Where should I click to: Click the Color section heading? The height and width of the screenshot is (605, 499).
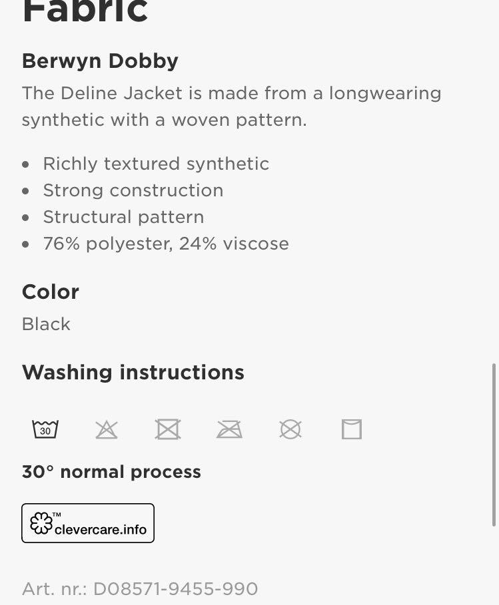[51, 292]
